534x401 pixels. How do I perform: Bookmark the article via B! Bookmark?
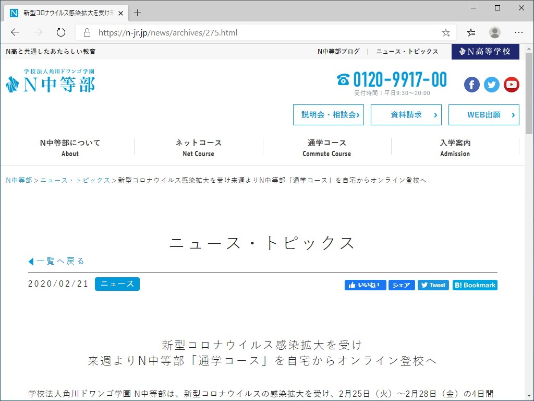[475, 285]
